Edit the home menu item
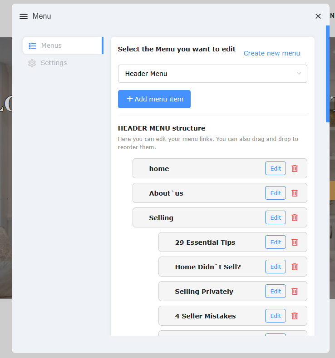 coord(276,168)
